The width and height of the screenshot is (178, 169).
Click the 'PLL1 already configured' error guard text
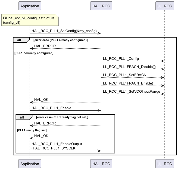pos(60,40)
